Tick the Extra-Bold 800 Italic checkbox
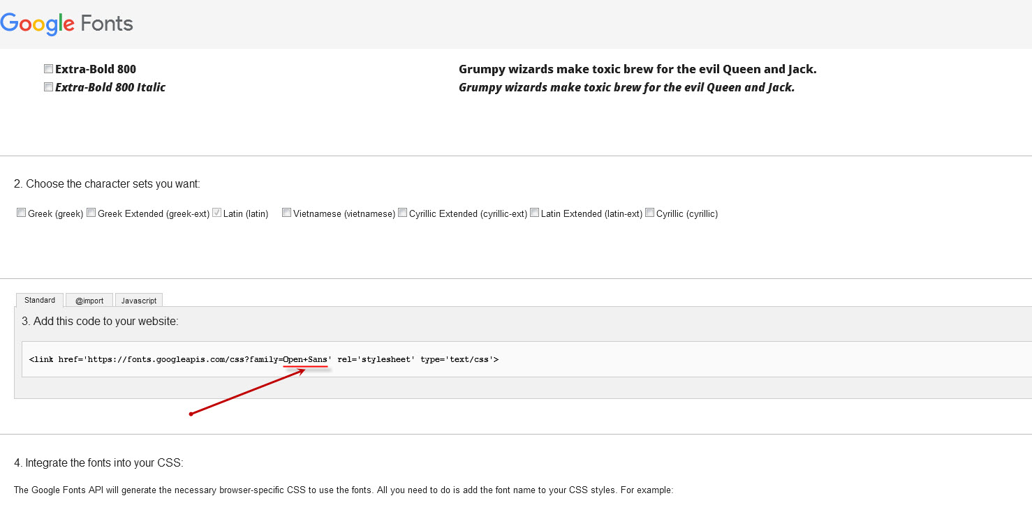 point(48,87)
